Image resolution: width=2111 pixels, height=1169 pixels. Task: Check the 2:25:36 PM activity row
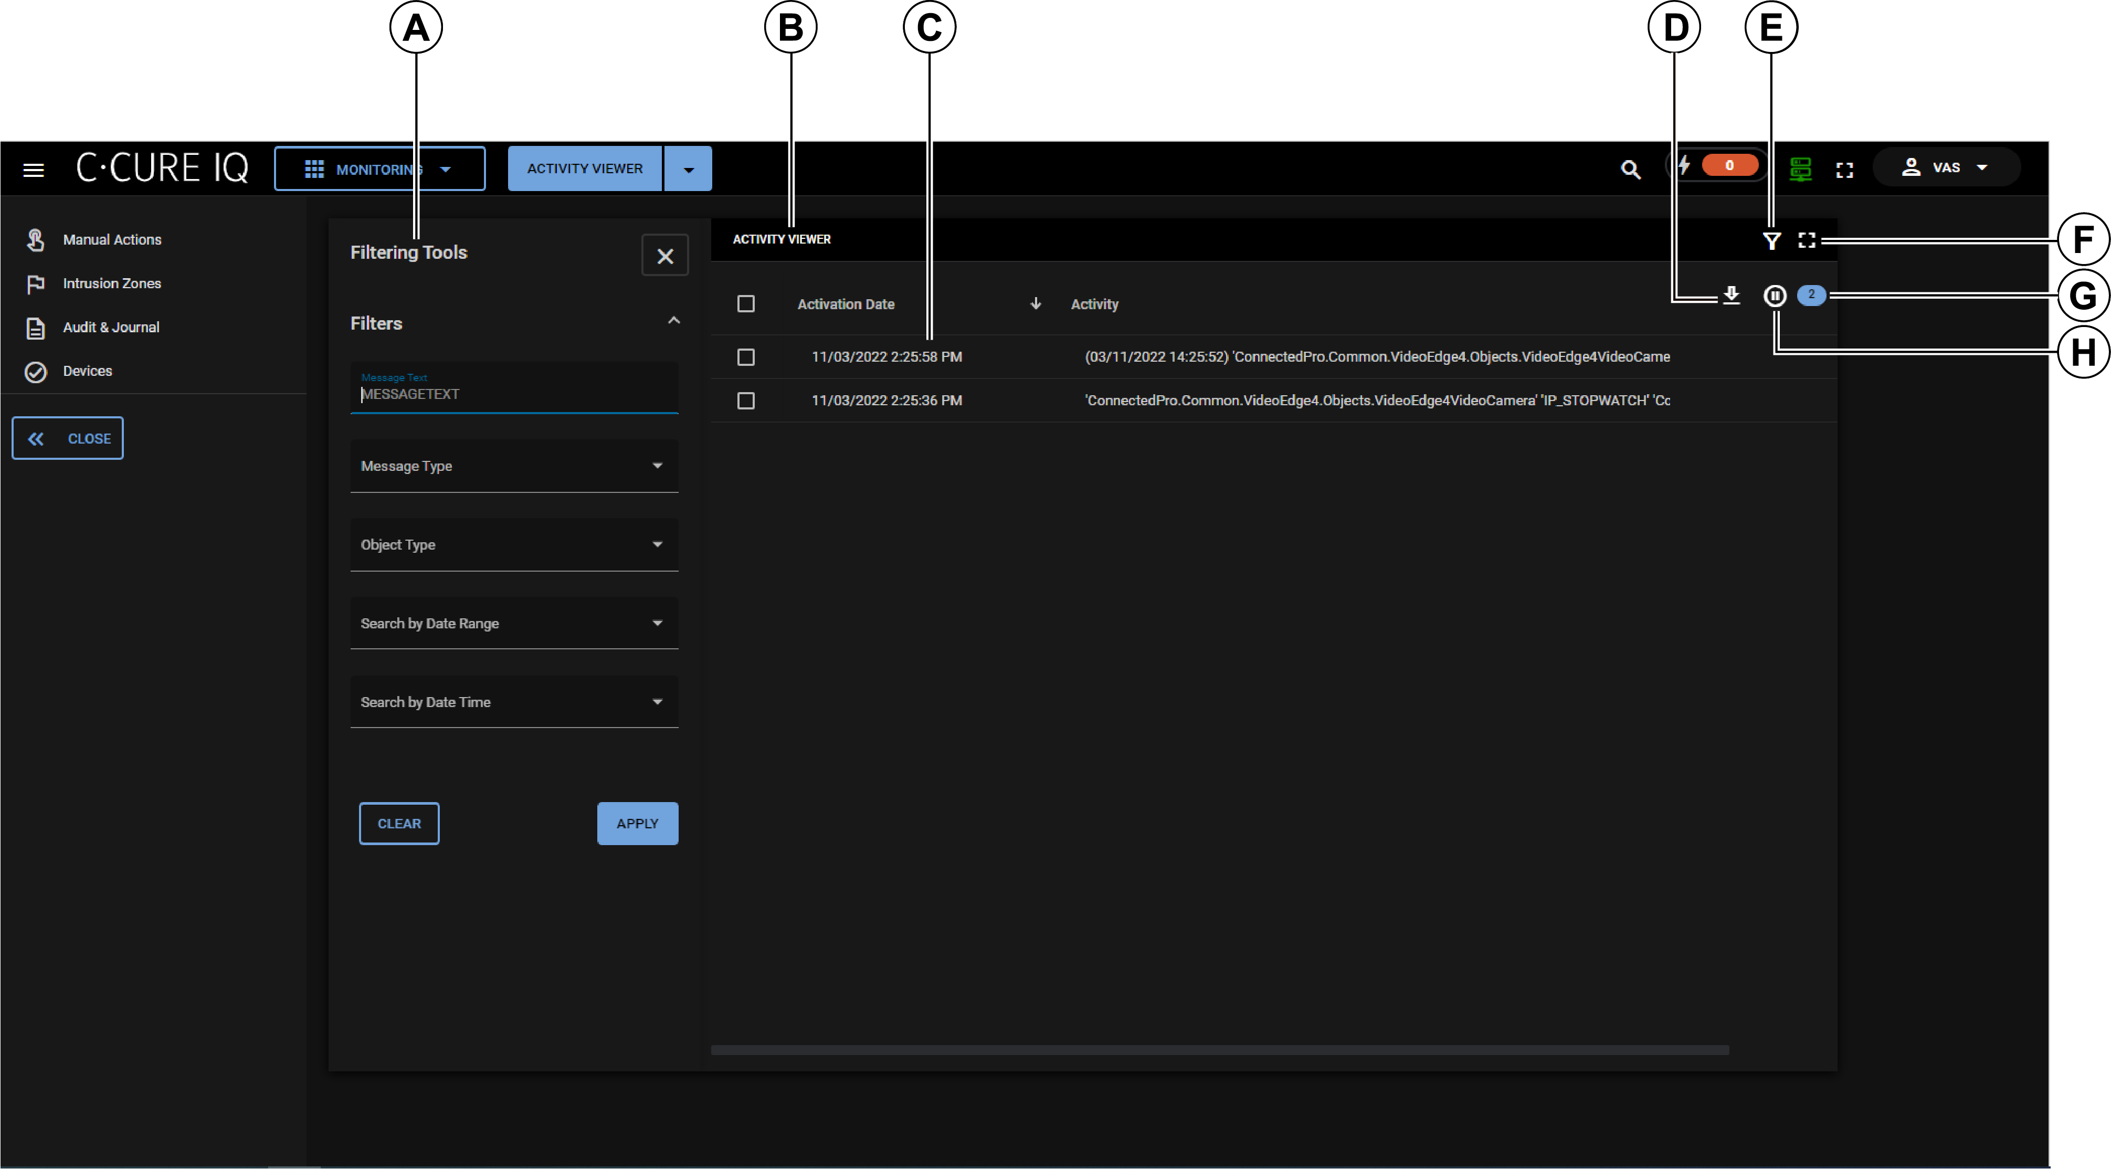point(746,401)
